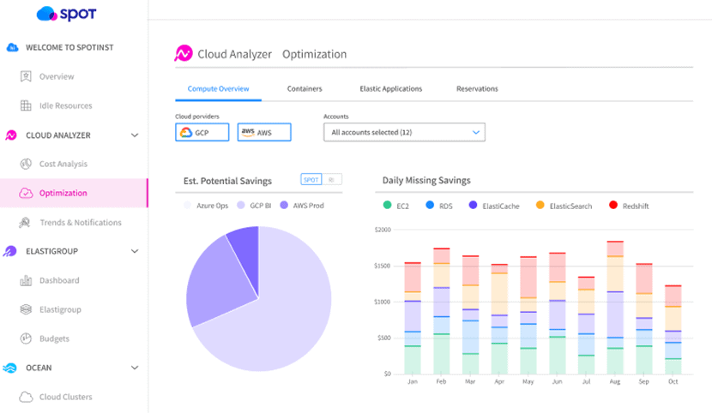Screen dimensions: 712x413
Task: Click the Optimization cloud icon in sidebar
Action: click(x=26, y=193)
